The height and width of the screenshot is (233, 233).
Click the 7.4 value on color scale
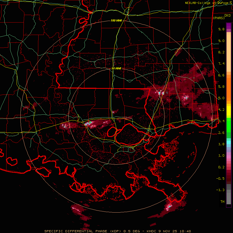221,64
